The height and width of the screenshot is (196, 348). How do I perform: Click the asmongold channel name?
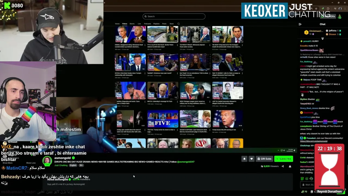[x=63, y=158]
